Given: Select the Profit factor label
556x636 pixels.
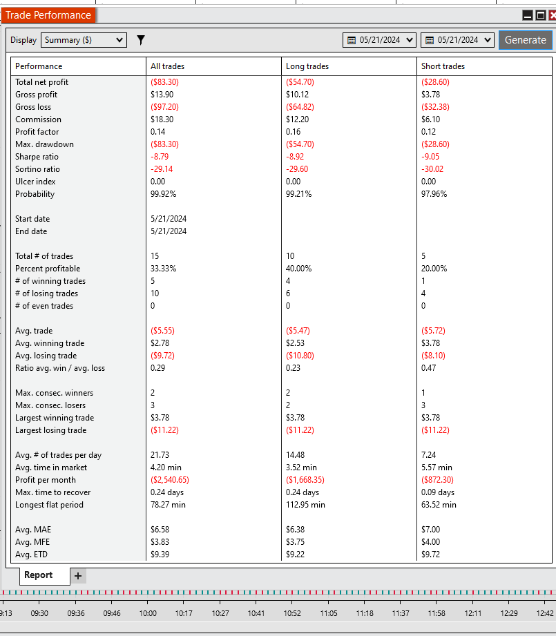Looking at the screenshot, I should pyautogui.click(x=37, y=132).
